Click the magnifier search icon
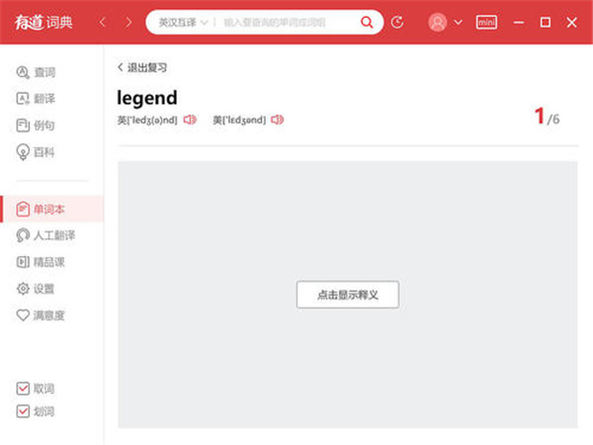 [x=367, y=23]
